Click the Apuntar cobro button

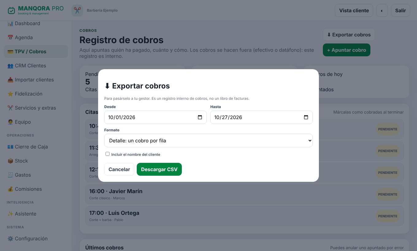click(346, 50)
